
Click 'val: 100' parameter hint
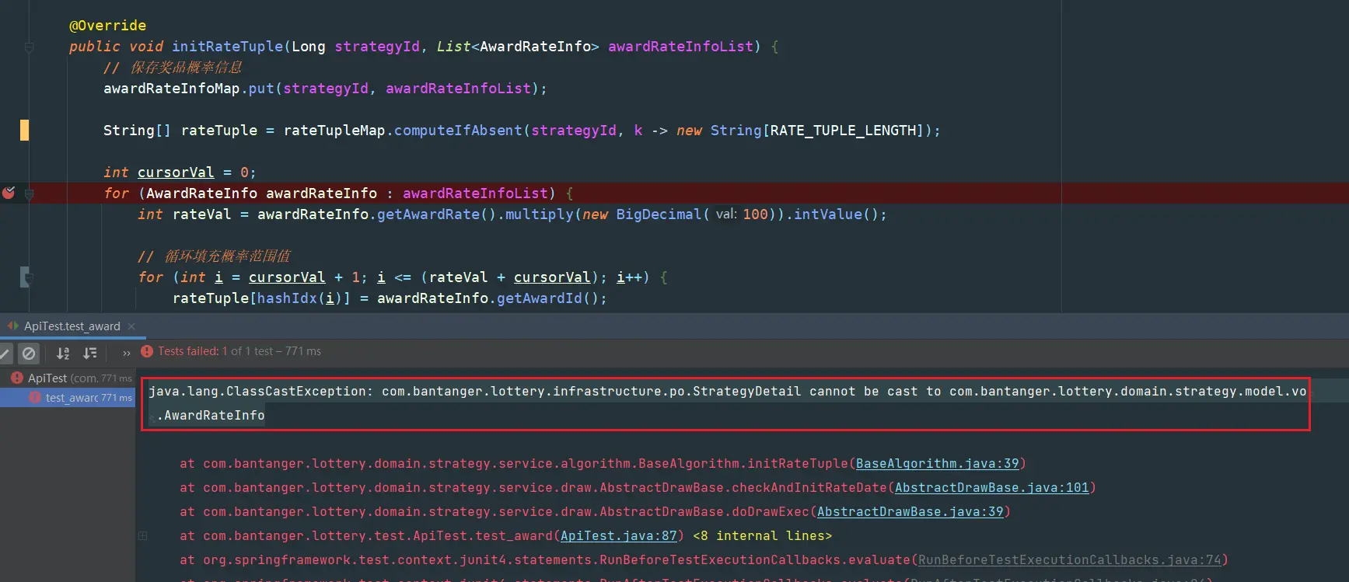(742, 214)
